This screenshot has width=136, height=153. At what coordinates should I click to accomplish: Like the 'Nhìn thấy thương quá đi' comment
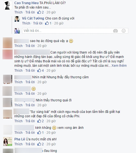tap(18, 105)
